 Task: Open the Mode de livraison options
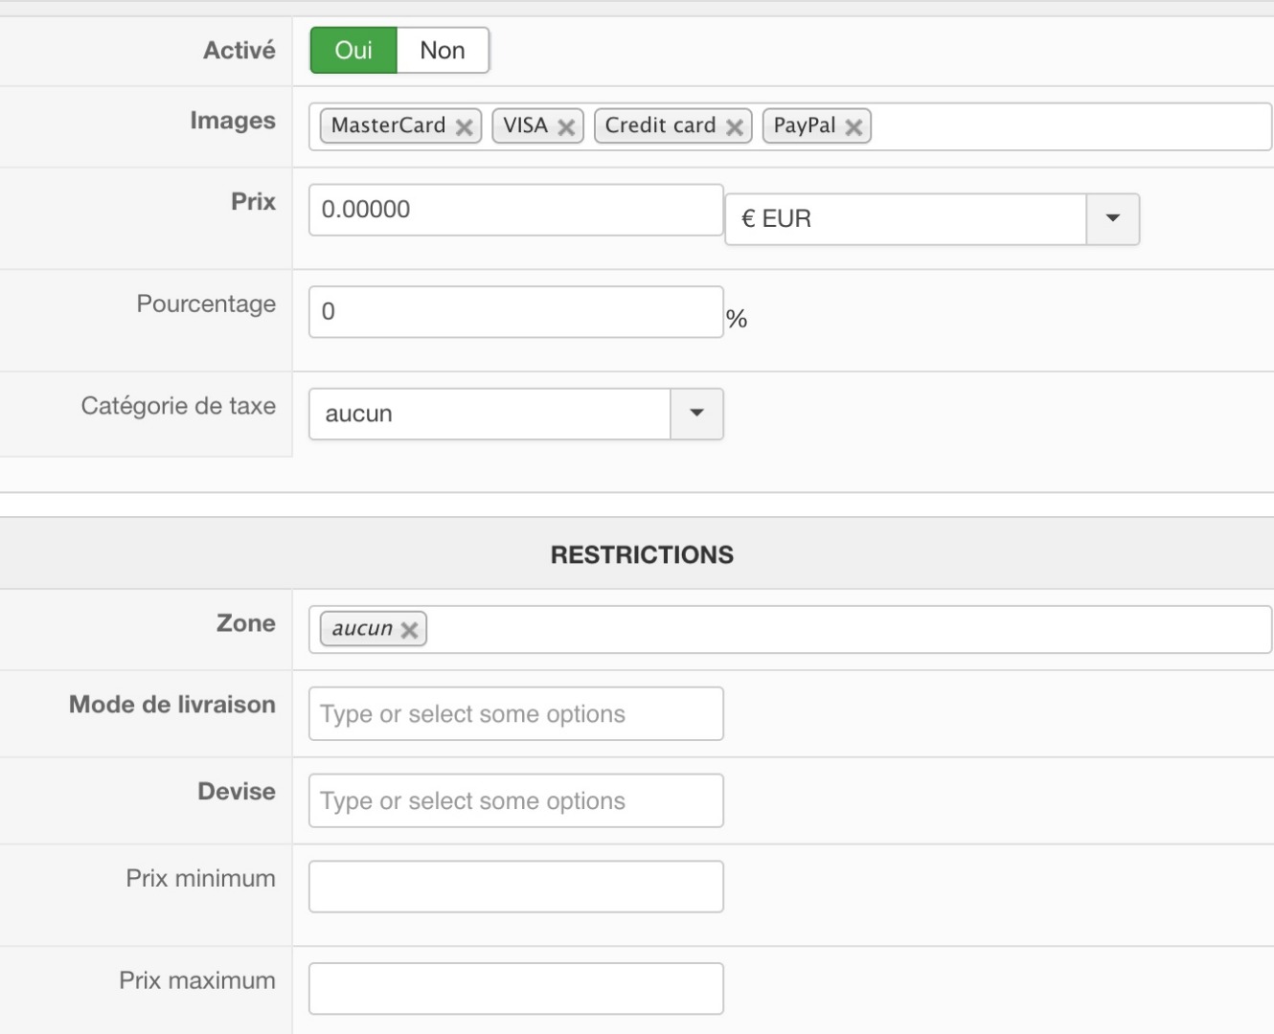(515, 714)
